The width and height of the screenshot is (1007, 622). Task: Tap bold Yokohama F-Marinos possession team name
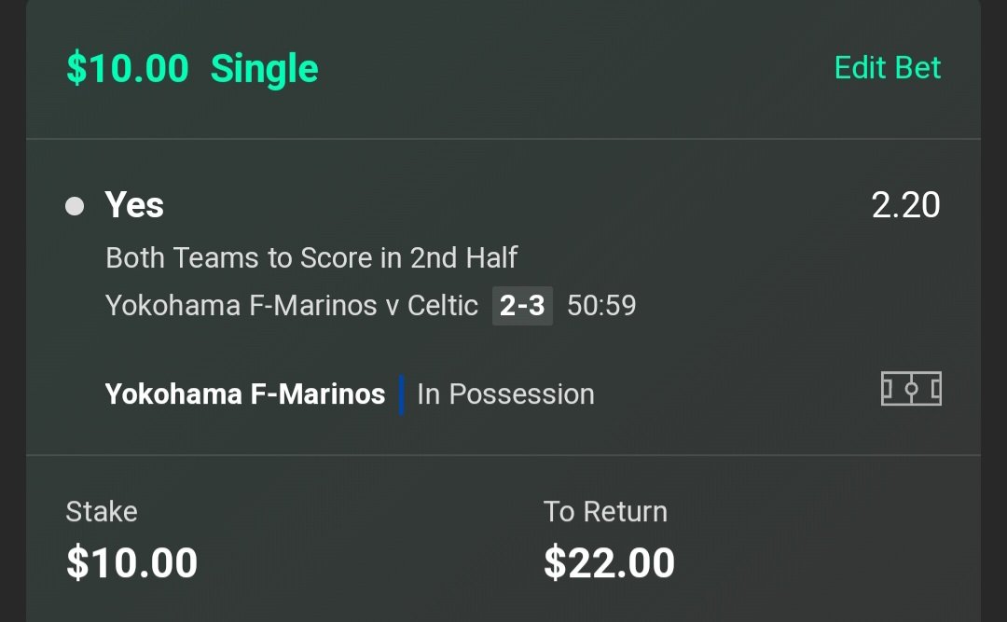point(244,394)
